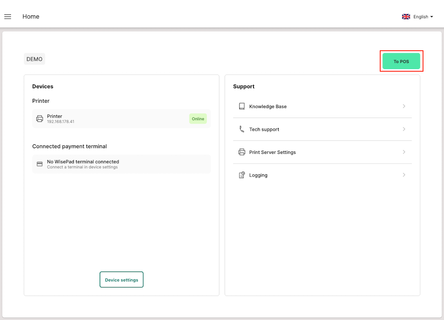Click the DEMO label badge

tap(35, 59)
